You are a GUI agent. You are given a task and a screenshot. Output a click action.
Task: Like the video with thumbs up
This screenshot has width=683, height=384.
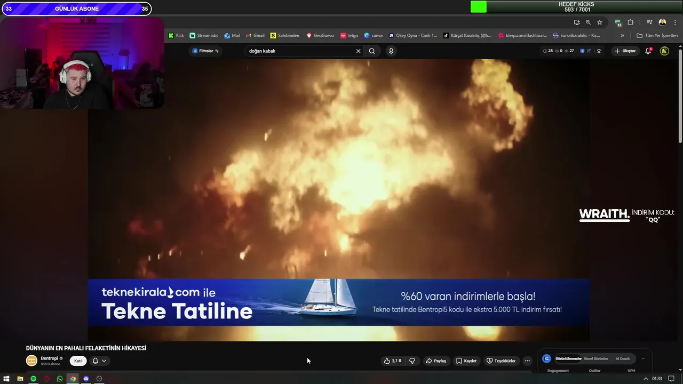393,361
